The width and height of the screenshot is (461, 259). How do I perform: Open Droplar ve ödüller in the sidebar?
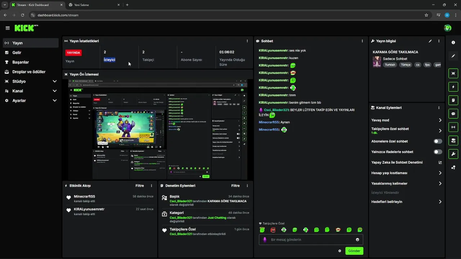click(x=31, y=72)
